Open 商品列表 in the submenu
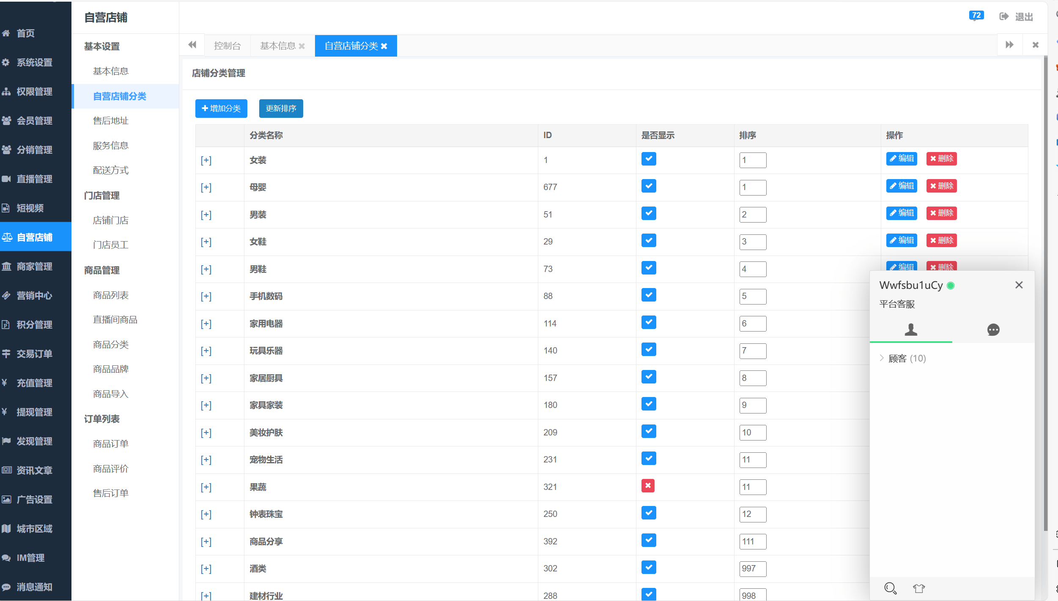1058x601 pixels. click(111, 295)
